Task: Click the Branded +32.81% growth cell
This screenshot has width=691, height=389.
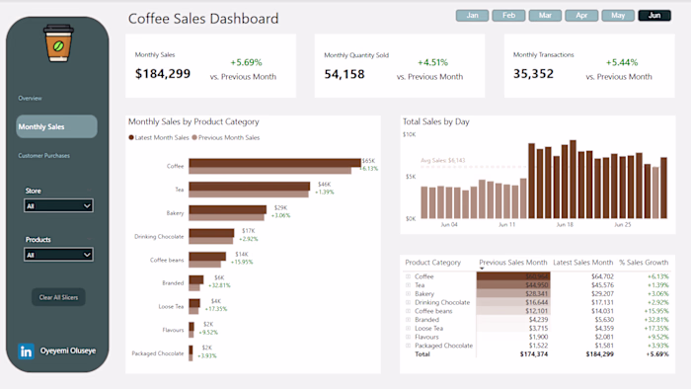Action: coord(656,319)
